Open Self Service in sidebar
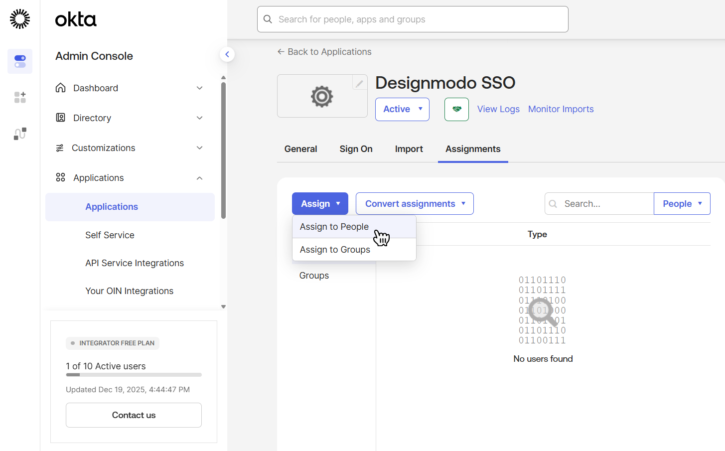725x451 pixels. (110, 235)
